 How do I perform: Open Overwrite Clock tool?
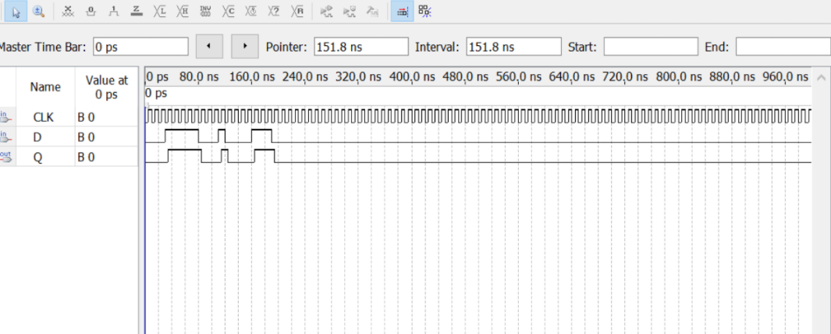pyautogui.click(x=251, y=11)
